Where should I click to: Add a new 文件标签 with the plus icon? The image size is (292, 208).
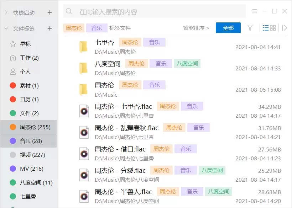click(x=49, y=29)
